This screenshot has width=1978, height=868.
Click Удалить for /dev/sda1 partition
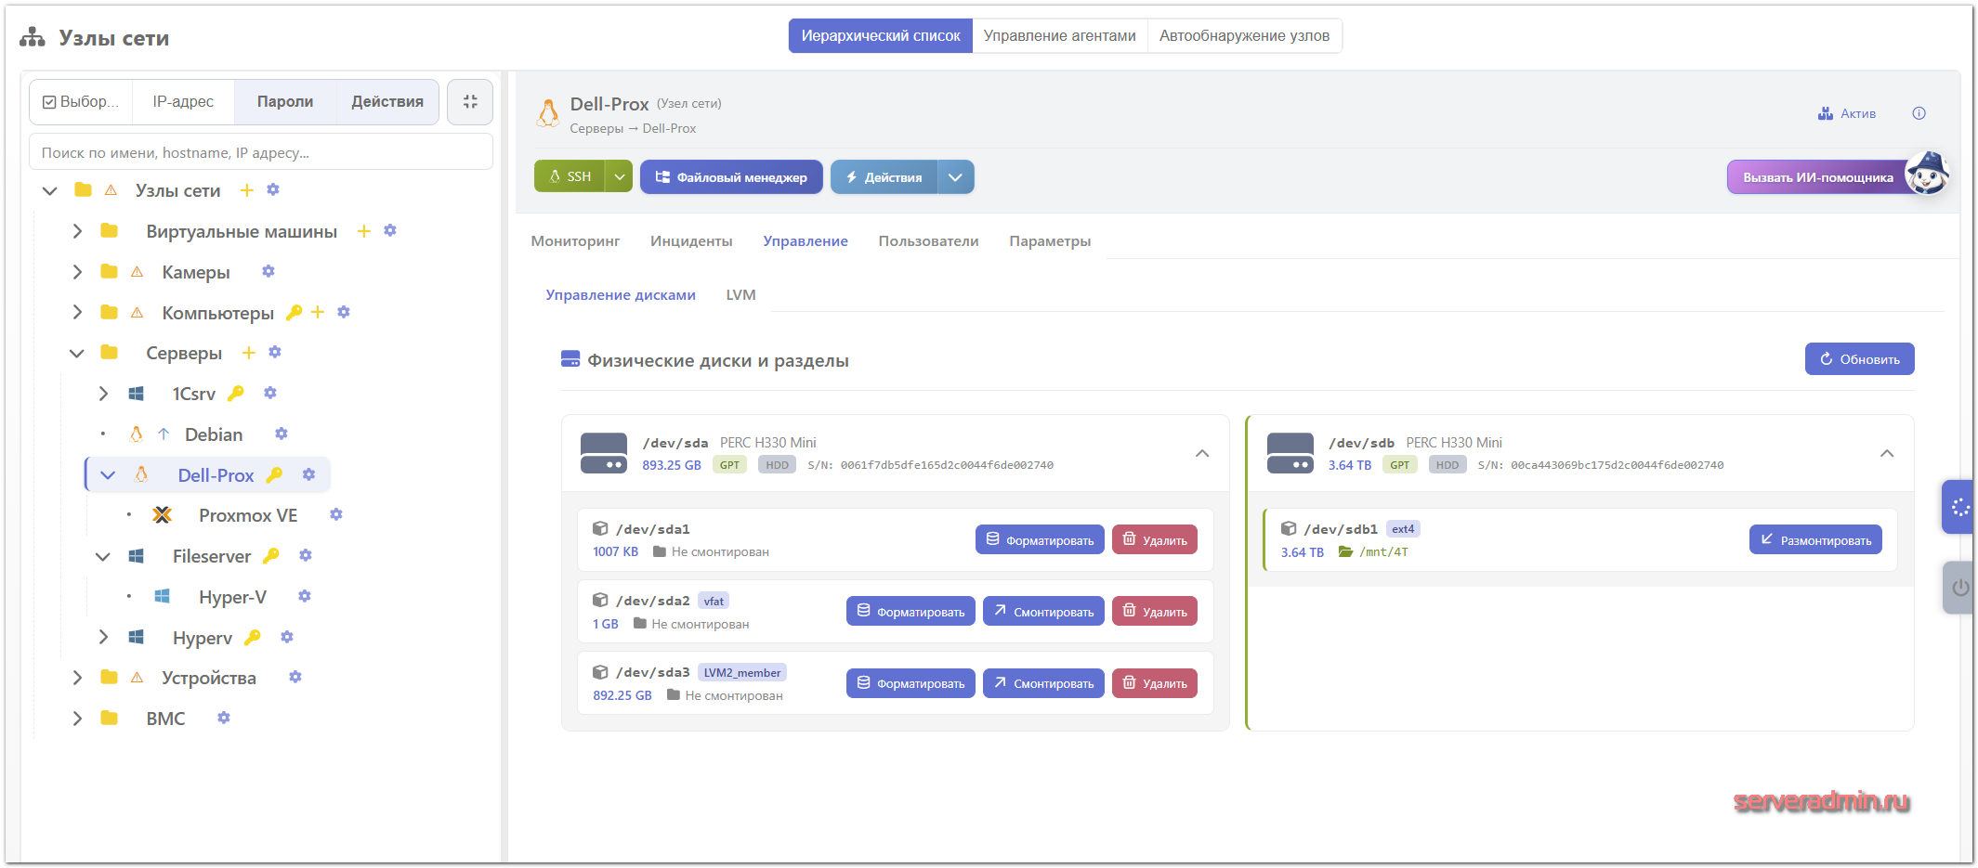[1154, 540]
